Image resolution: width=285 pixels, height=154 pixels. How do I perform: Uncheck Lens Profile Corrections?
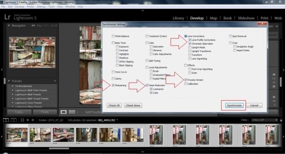click(x=190, y=40)
